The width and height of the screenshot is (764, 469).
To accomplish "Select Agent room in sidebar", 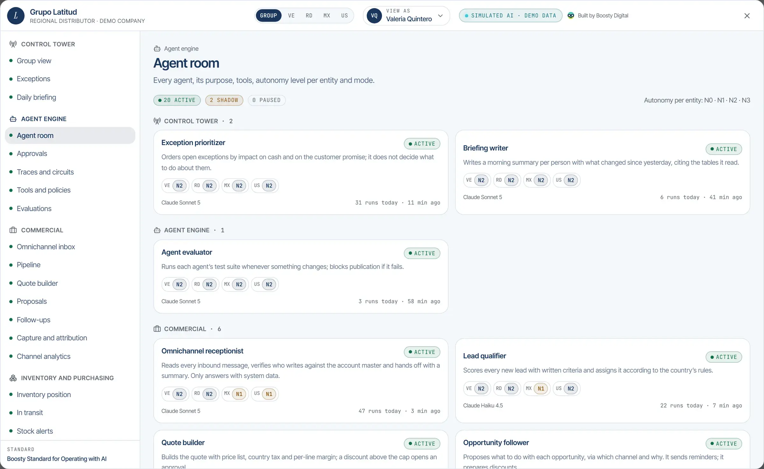I will click(70, 136).
